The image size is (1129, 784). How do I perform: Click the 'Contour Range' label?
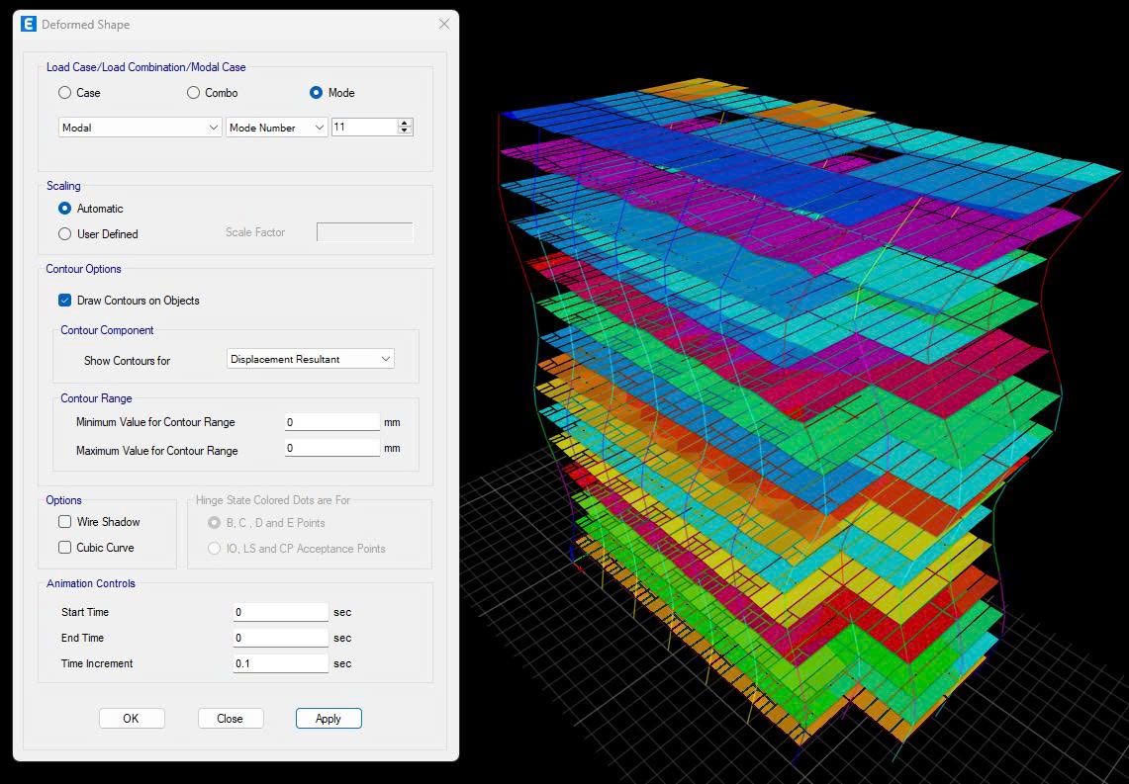pyautogui.click(x=97, y=398)
